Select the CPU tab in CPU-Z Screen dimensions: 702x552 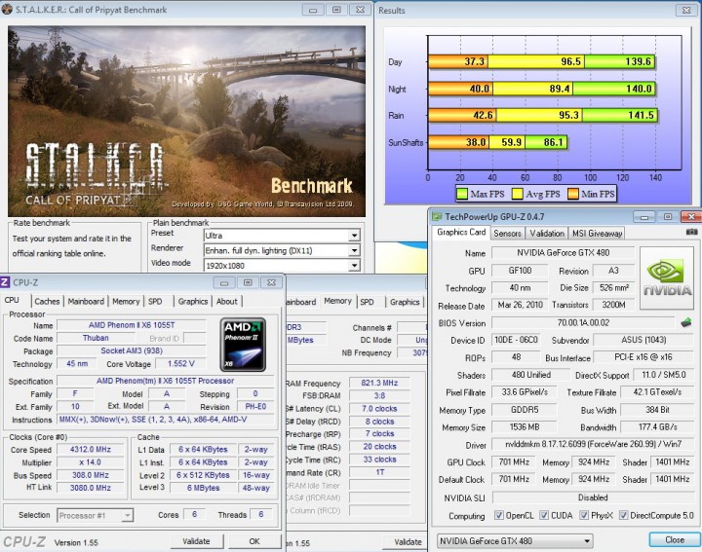[12, 301]
